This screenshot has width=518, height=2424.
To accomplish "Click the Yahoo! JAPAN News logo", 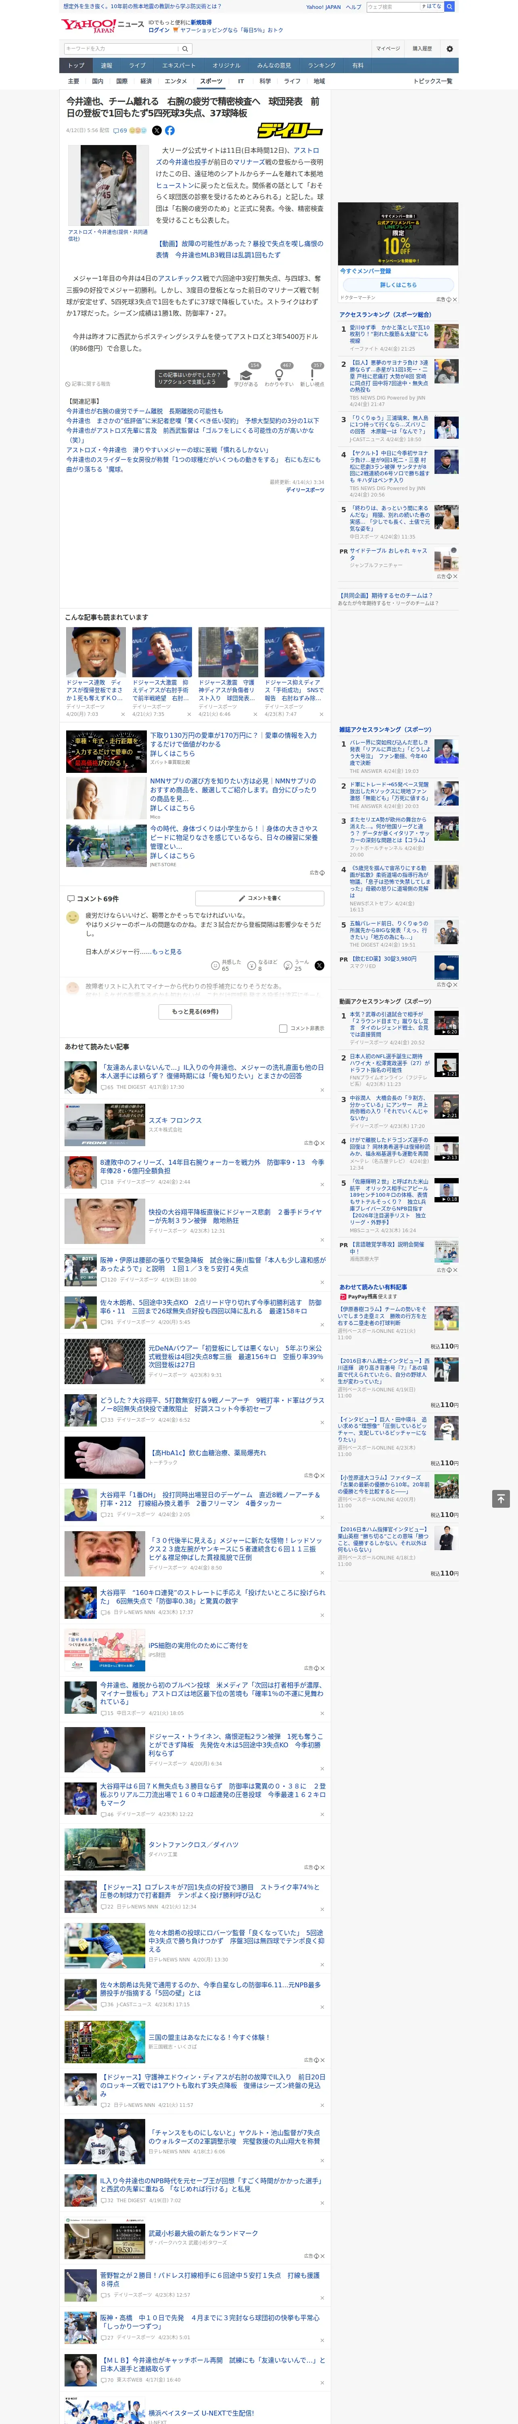I will pos(102,25).
